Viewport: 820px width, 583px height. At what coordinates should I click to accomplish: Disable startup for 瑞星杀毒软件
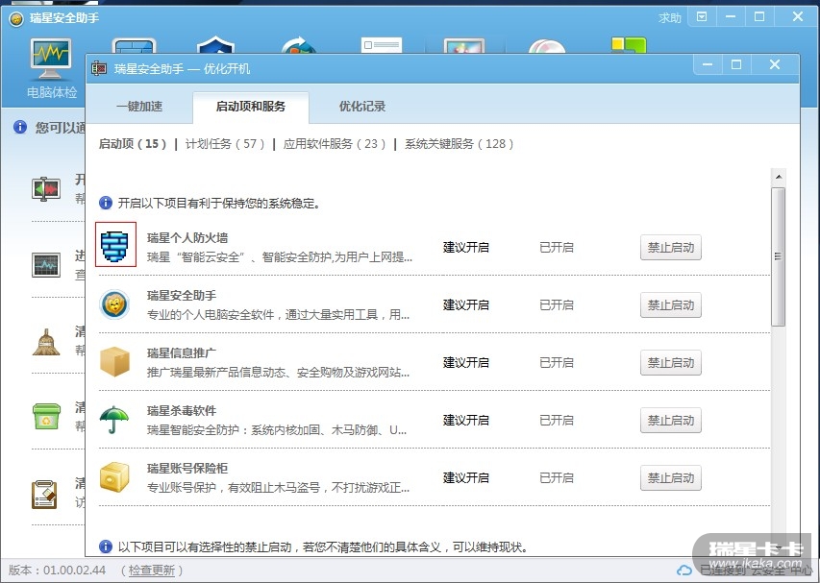670,421
